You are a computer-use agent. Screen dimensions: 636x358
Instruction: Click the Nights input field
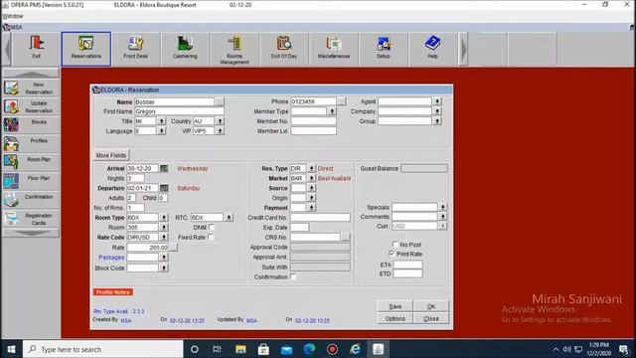[x=135, y=178]
